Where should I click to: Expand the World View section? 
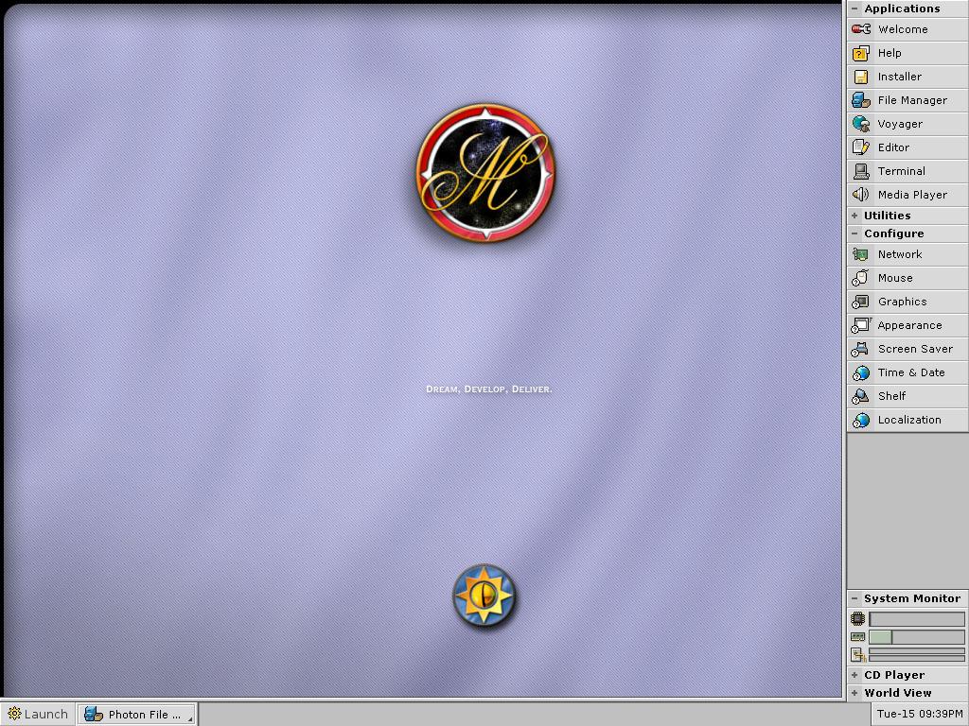855,693
